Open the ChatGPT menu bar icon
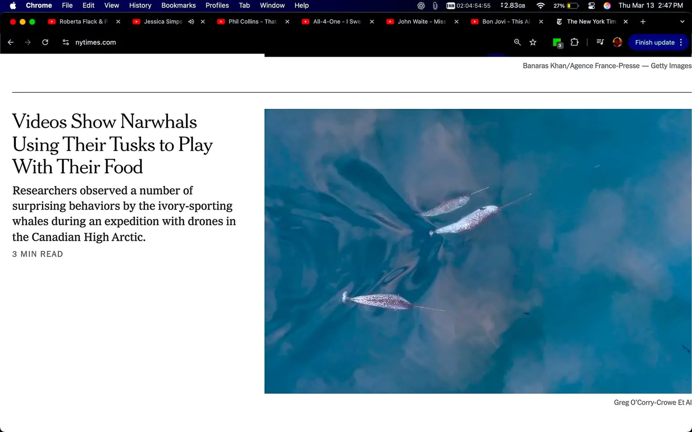This screenshot has height=432, width=692. 421,6
